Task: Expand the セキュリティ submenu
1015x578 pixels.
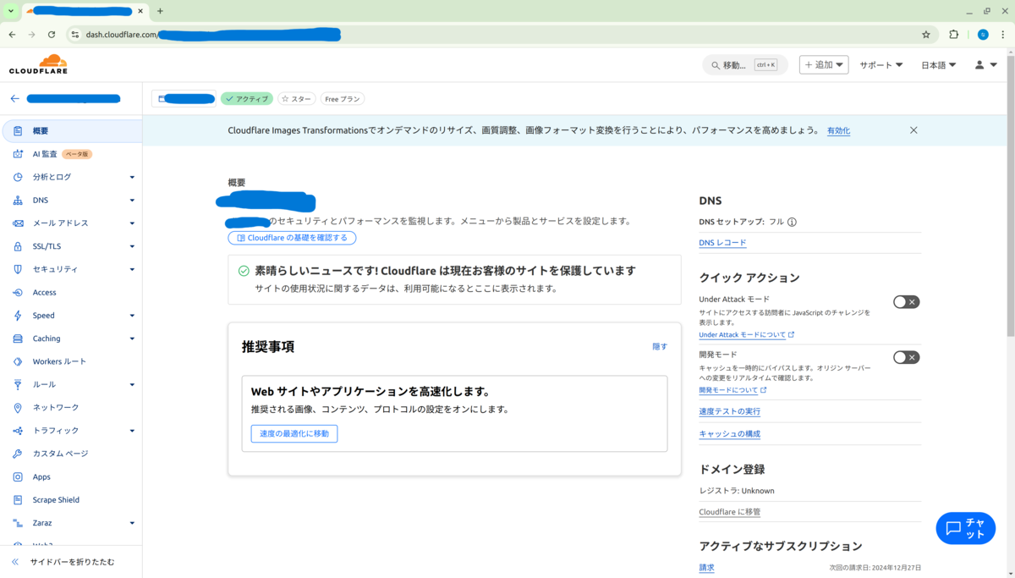Action: (x=132, y=269)
